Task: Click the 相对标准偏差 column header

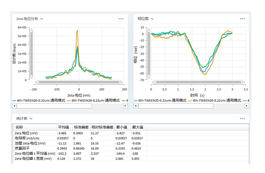Action: [102, 127]
